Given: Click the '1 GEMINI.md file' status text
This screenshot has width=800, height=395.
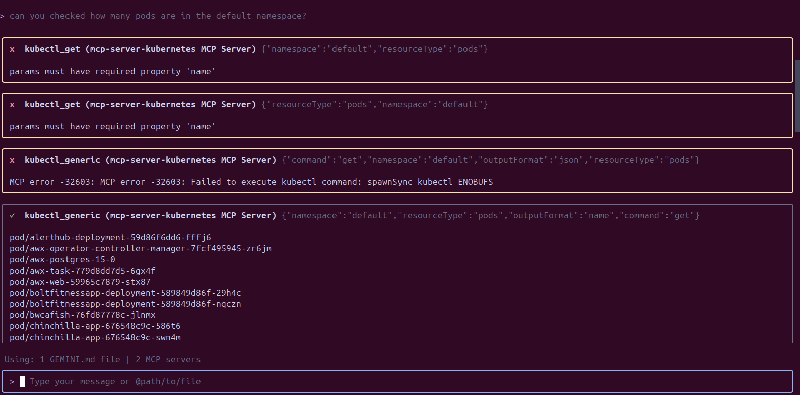Looking at the screenshot, I should [80, 360].
